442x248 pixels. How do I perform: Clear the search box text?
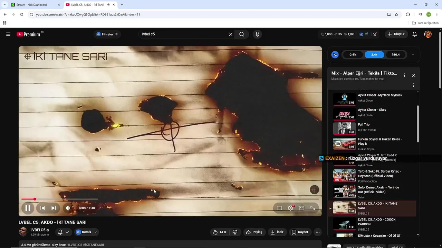(231, 34)
